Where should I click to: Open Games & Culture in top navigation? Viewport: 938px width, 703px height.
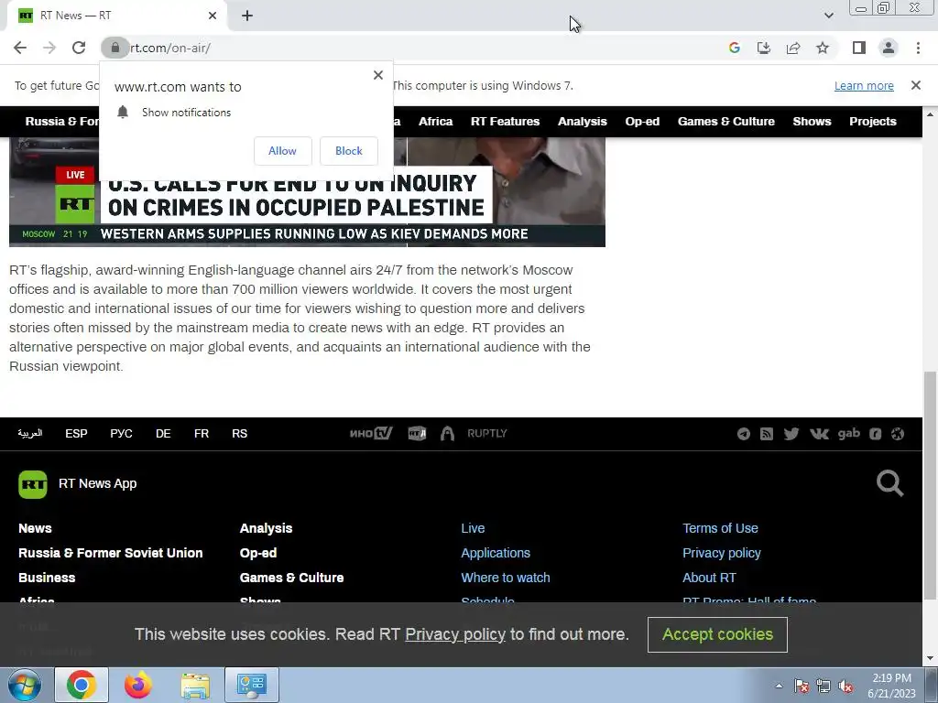(725, 122)
